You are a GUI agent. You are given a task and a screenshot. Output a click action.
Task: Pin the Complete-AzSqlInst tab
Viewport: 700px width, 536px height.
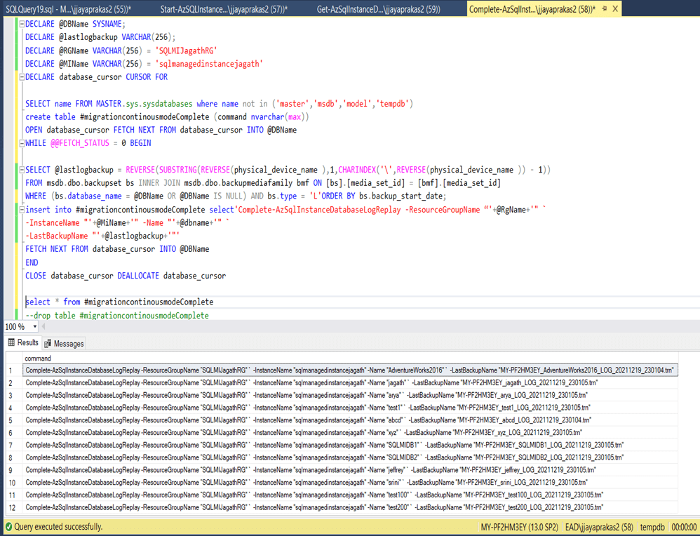[x=604, y=9]
